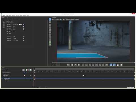
Task: Toggle the checkbox in the last Border row
Action: (x=24, y=41)
